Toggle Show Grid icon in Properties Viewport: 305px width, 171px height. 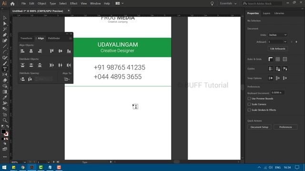pyautogui.click(x=278, y=59)
